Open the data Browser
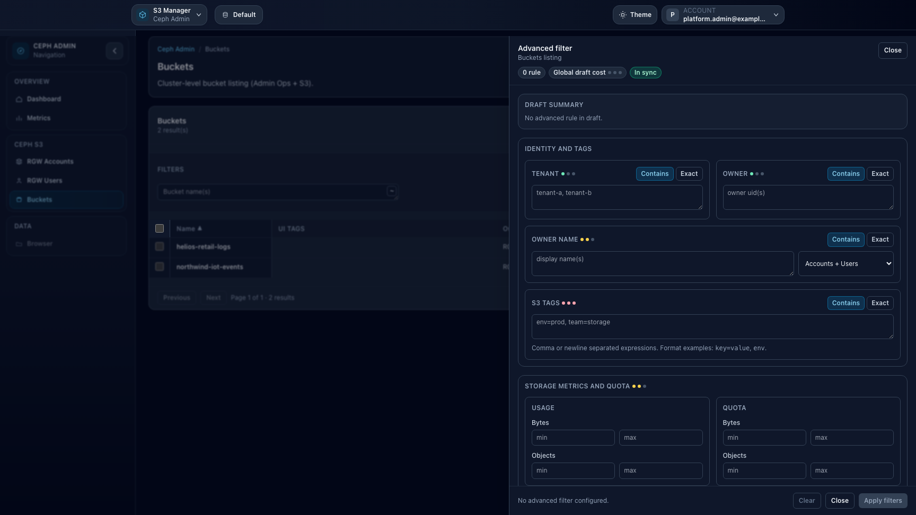 pos(40,244)
